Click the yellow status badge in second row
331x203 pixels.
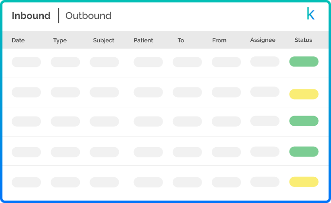pyautogui.click(x=304, y=94)
